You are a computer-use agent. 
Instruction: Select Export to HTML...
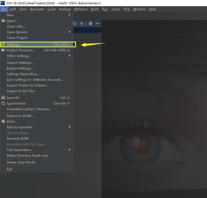tap(37, 116)
